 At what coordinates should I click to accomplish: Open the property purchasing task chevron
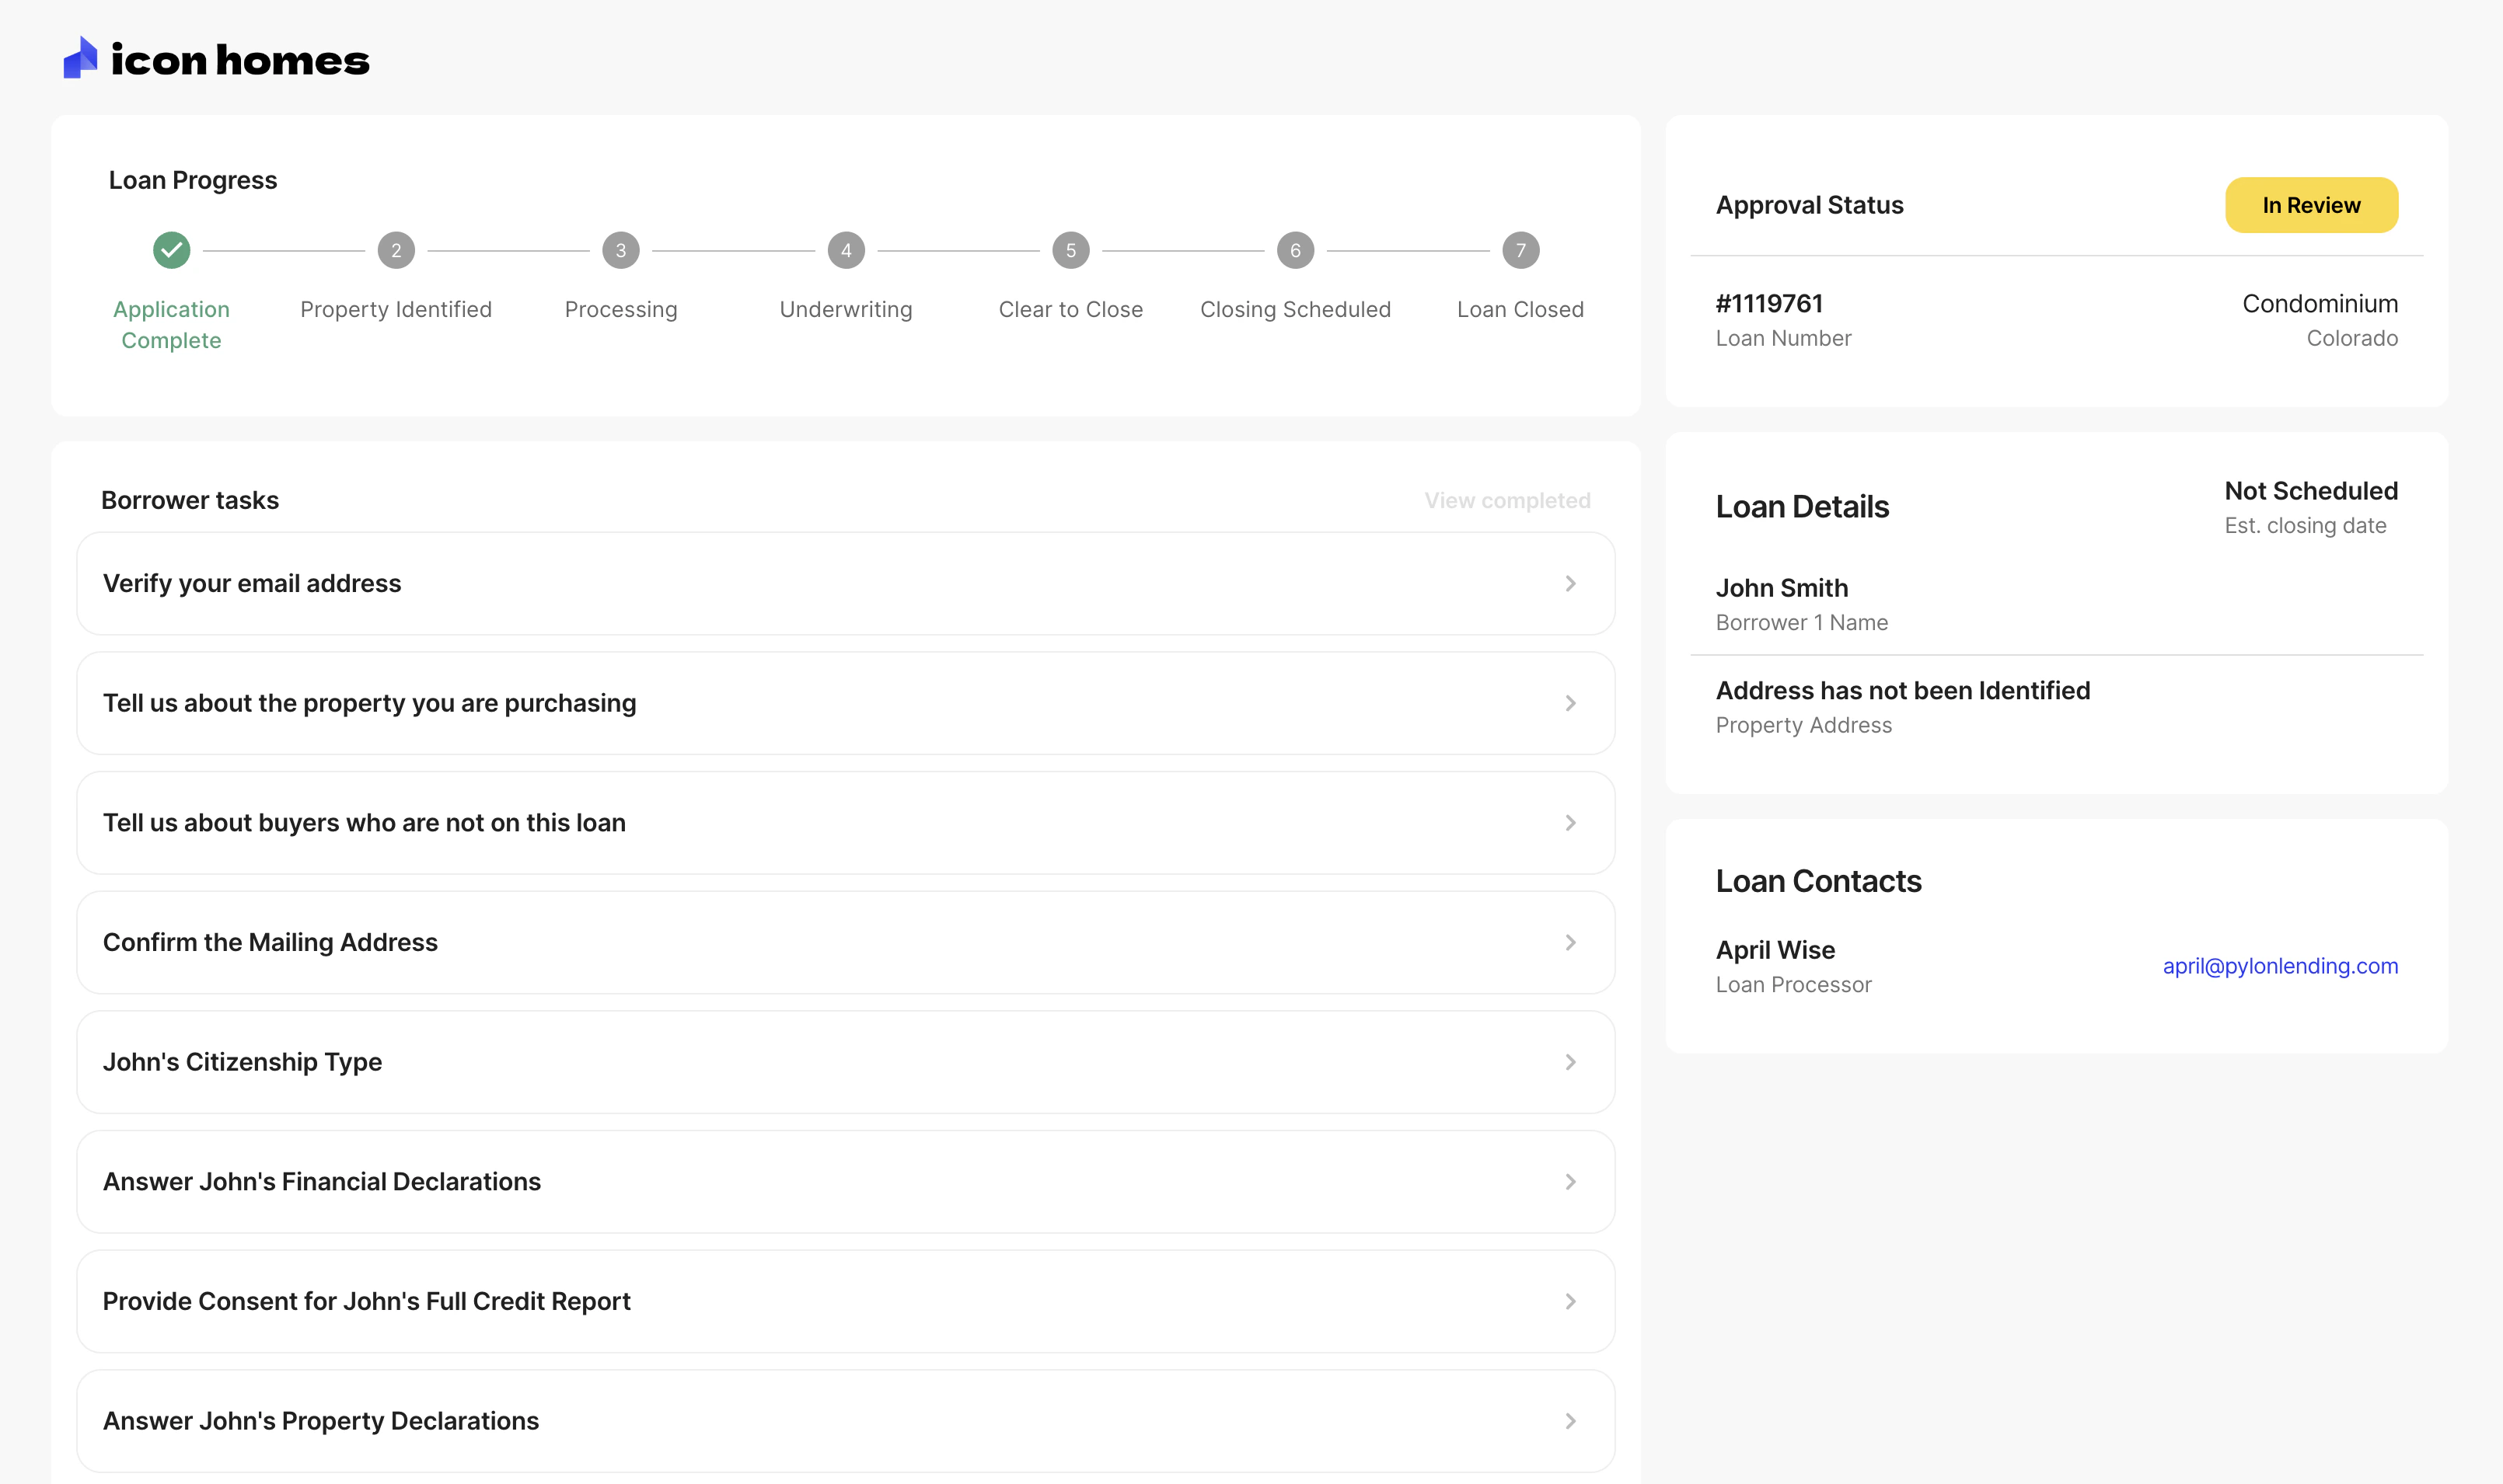[x=1569, y=703]
